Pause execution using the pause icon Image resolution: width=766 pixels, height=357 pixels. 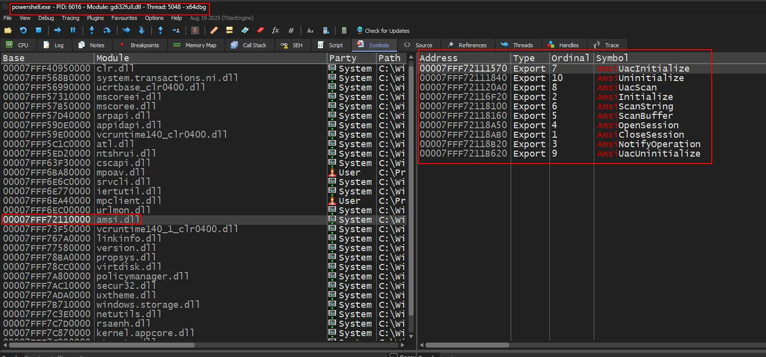(x=73, y=30)
